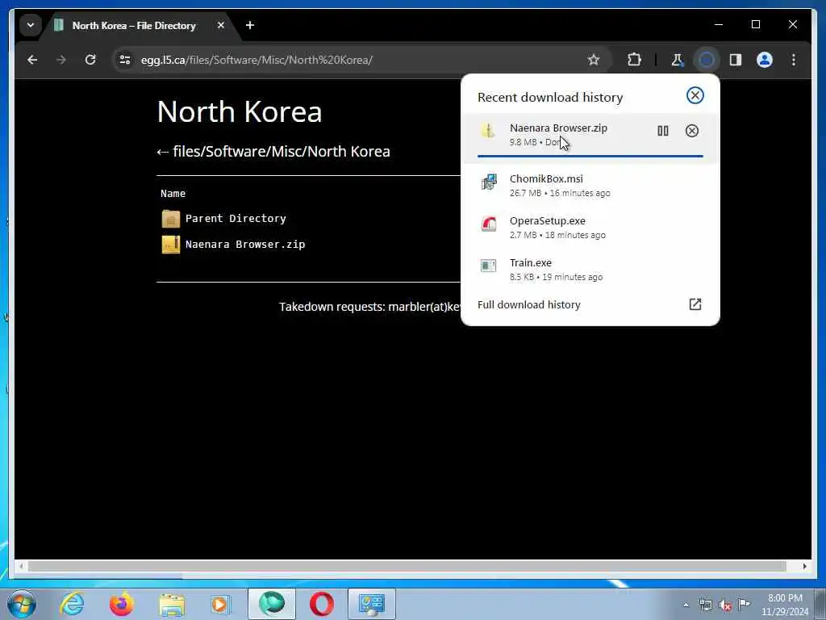The height and width of the screenshot is (620, 826).
Task: Expand the tab search dropdown arrow
Action: (x=31, y=25)
